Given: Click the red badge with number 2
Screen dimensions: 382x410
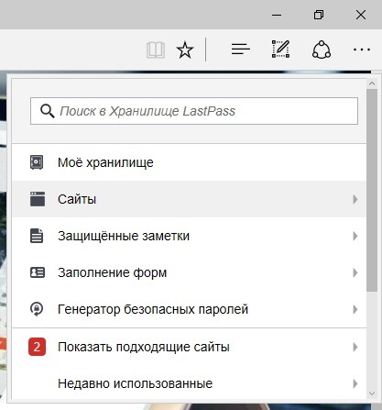Looking at the screenshot, I should tap(37, 347).
